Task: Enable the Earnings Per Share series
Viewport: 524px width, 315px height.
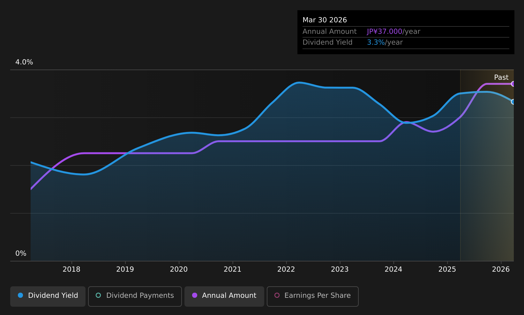Action: coord(313,297)
